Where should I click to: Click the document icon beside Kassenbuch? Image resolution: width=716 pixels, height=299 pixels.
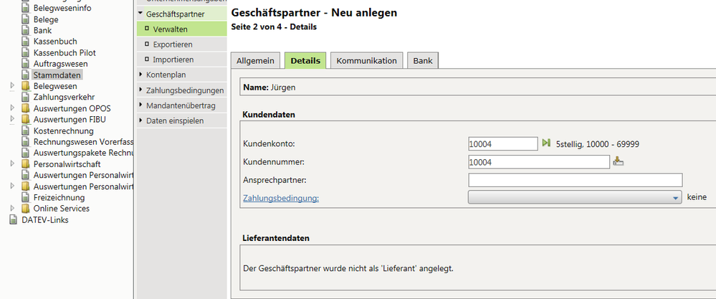pos(25,42)
